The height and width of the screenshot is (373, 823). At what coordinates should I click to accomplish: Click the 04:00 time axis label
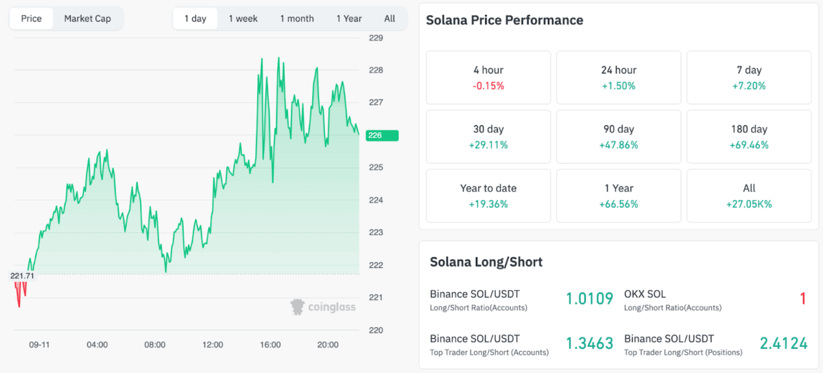(97, 345)
